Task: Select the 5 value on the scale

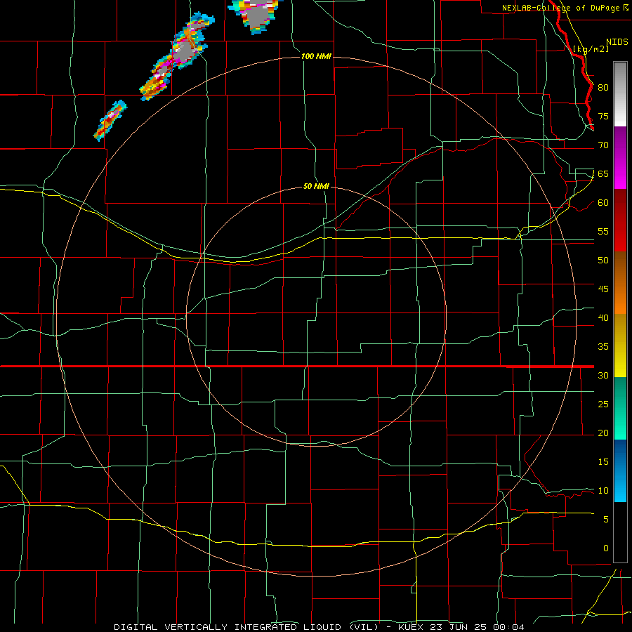Action: coord(606,520)
